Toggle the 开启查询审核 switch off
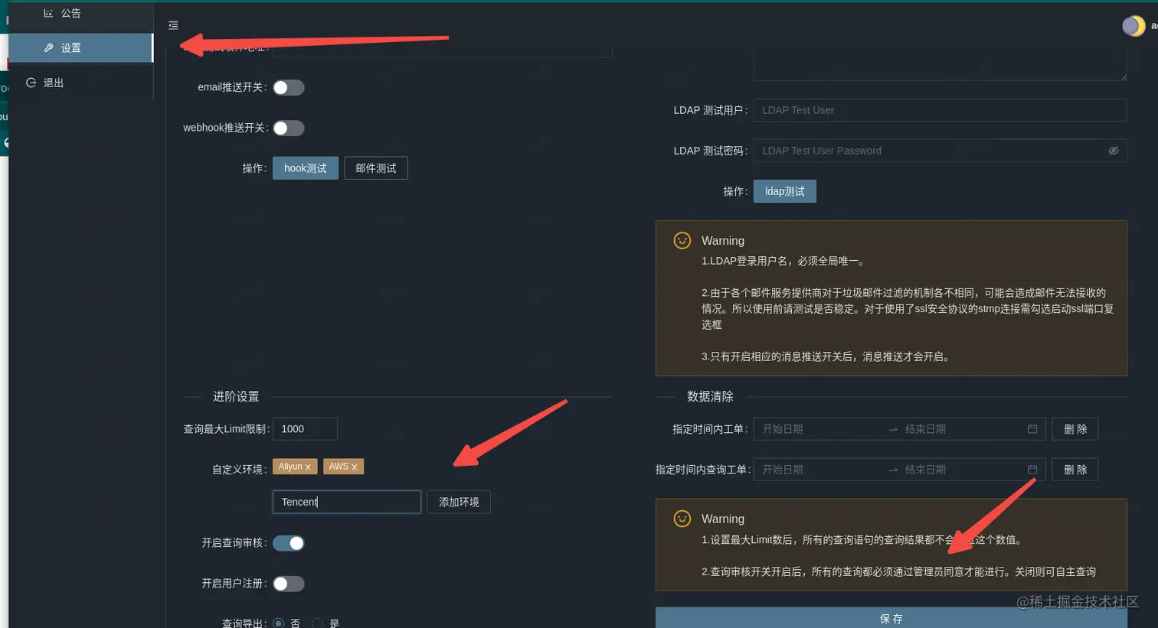The image size is (1158, 628). (289, 543)
